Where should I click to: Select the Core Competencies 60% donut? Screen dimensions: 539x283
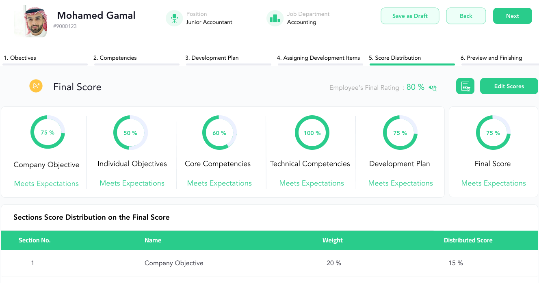click(x=220, y=133)
